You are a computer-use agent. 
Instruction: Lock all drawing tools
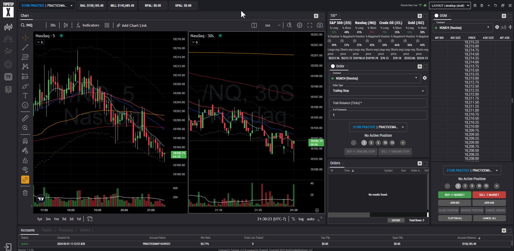(x=25, y=160)
